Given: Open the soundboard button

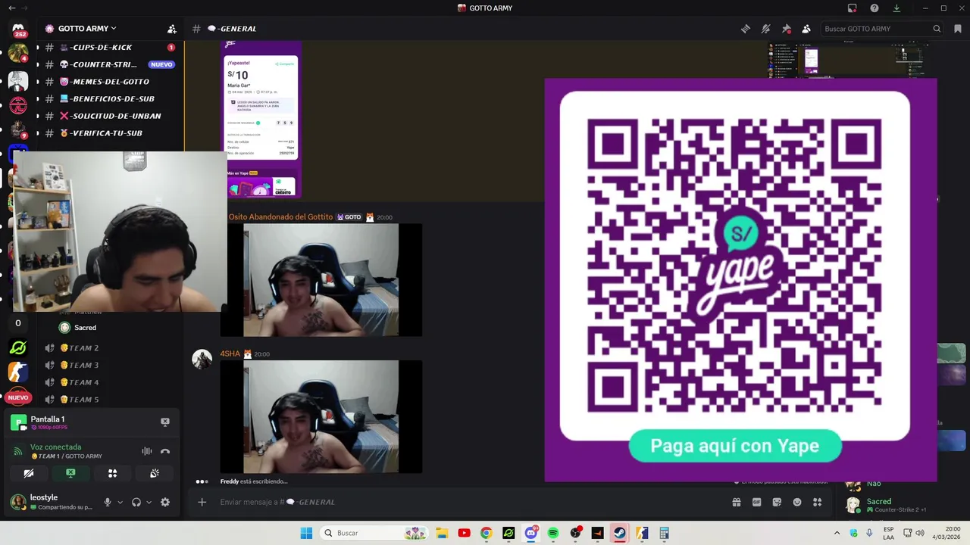Looking at the screenshot, I should (x=155, y=473).
